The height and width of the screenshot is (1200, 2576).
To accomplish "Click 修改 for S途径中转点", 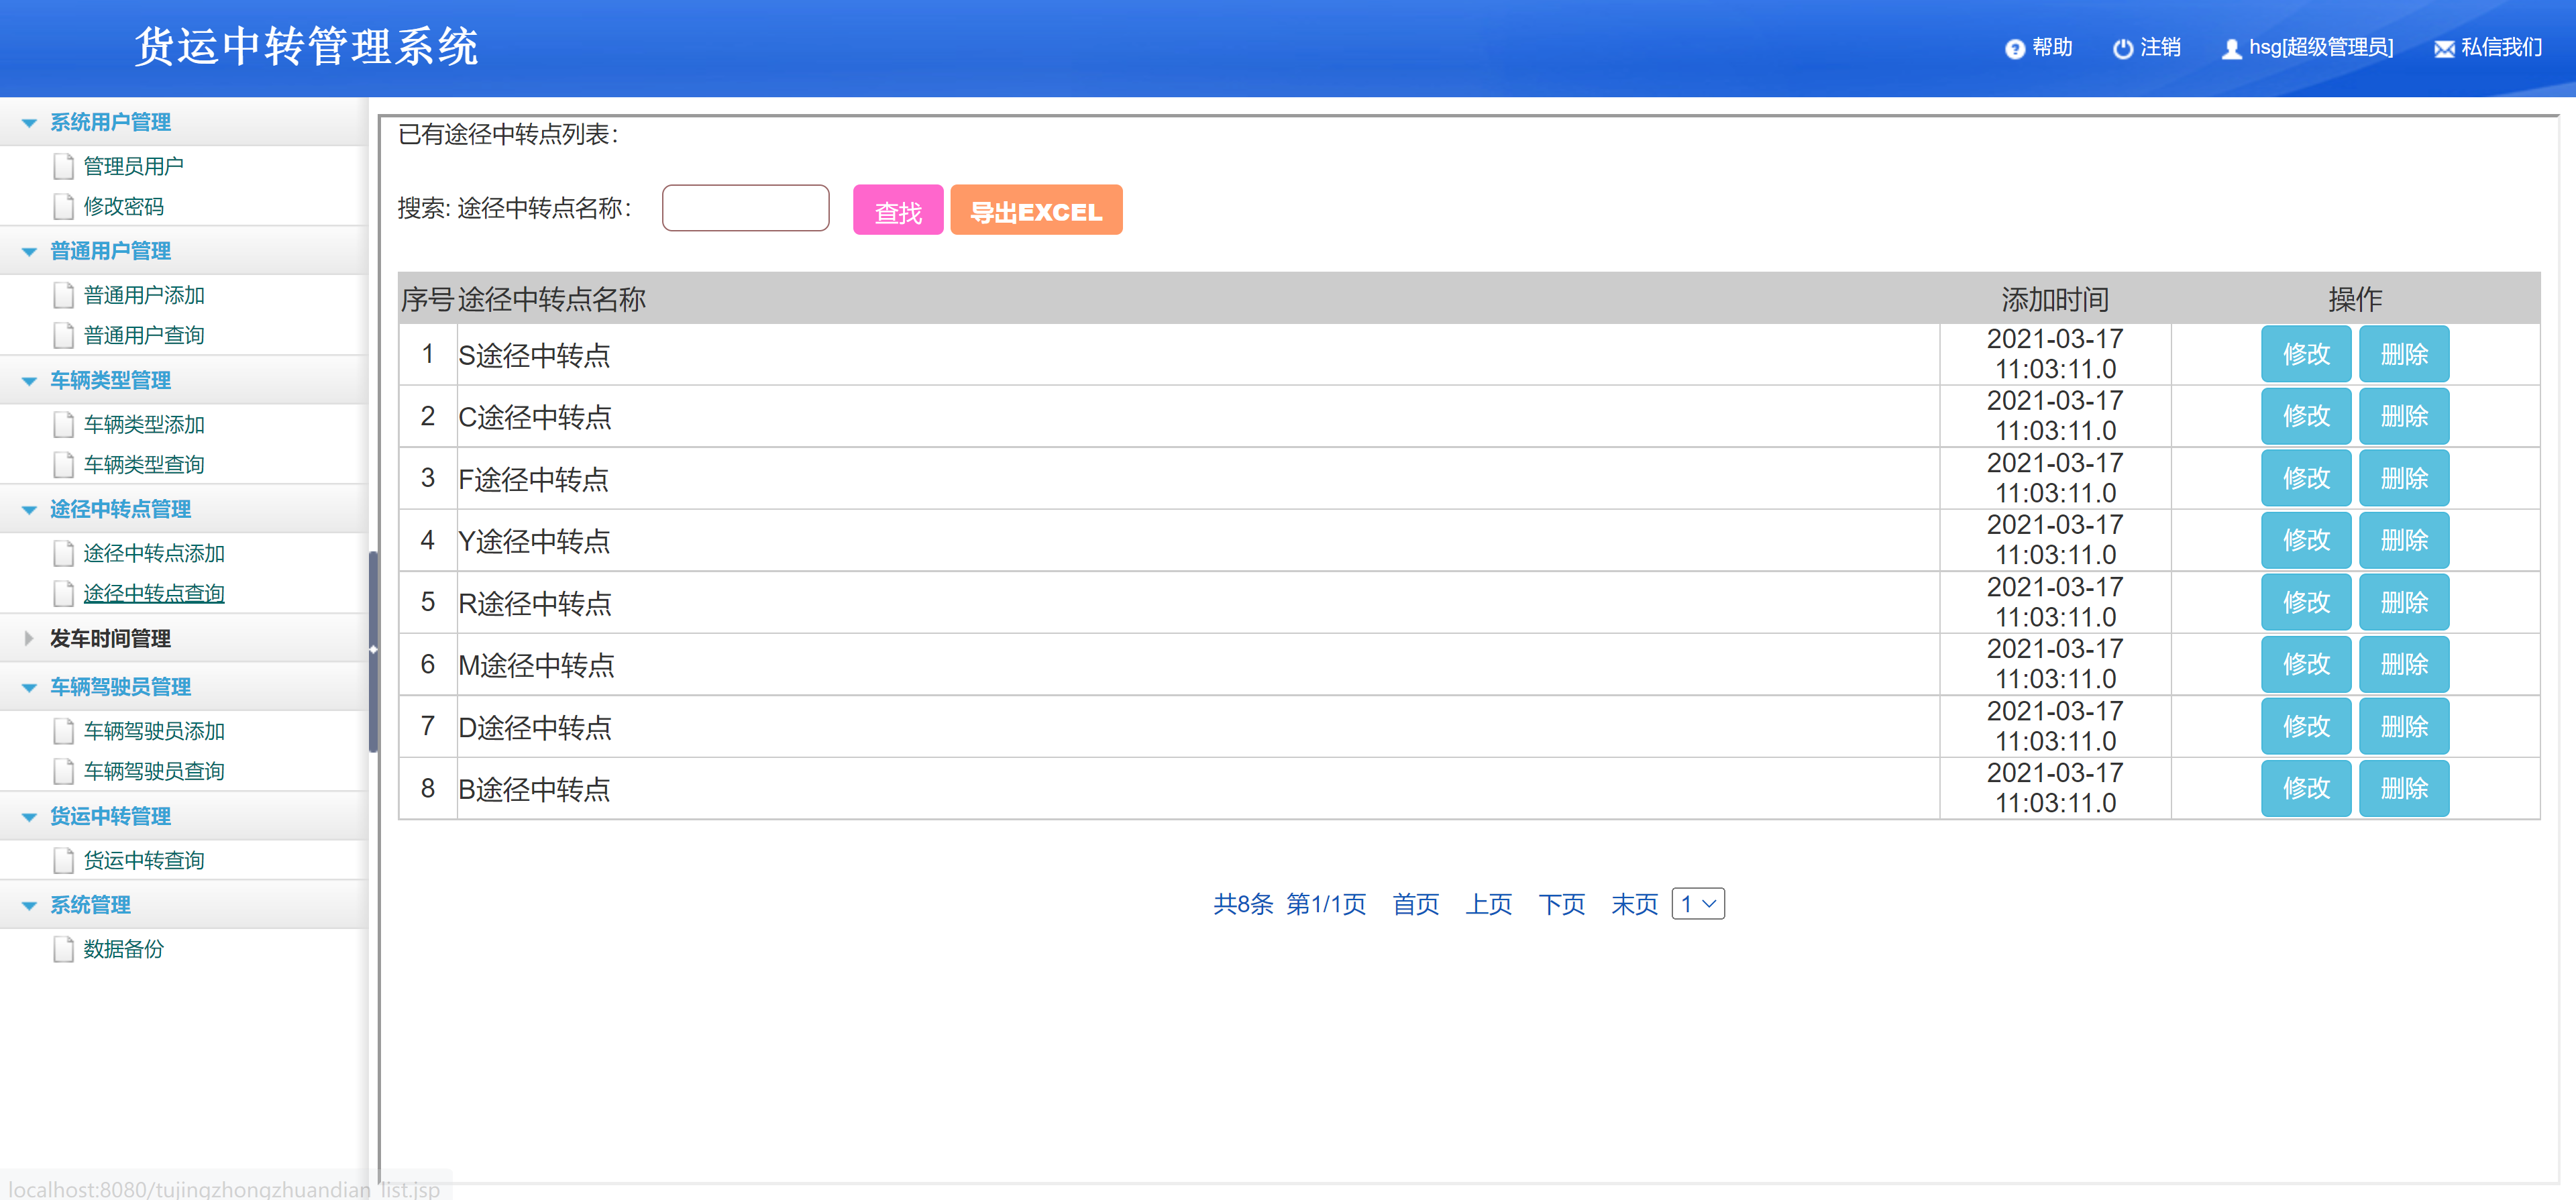I will 2305,354.
